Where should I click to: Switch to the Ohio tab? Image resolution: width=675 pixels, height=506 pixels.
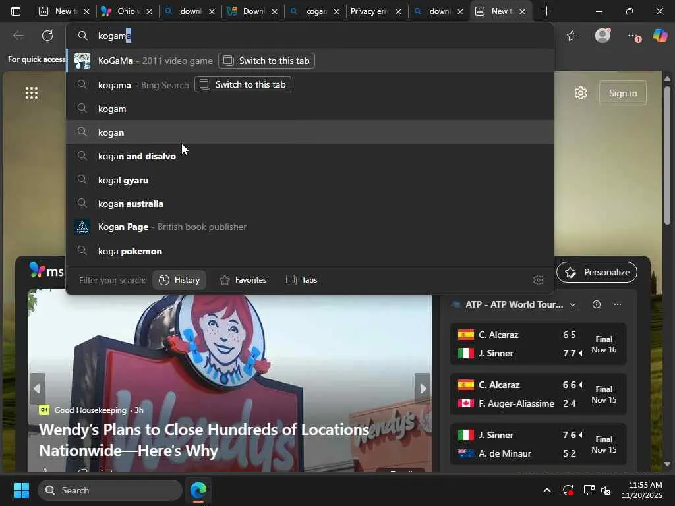coord(126,11)
